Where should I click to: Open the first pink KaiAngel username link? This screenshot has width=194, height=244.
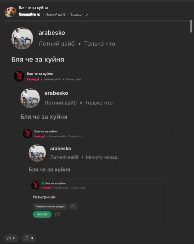pos(33,79)
